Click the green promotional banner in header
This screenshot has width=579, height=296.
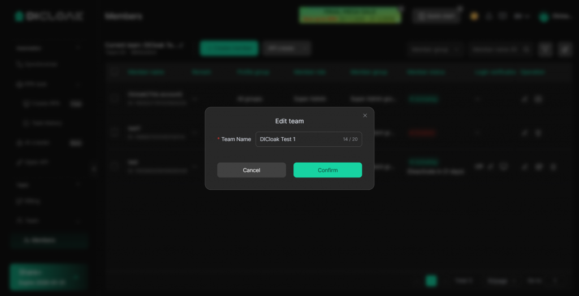(x=349, y=15)
